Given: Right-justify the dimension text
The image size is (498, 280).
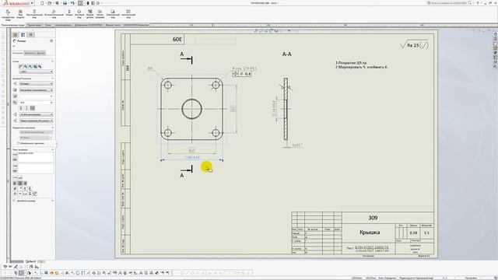Looking at the screenshot, I should point(26,184).
